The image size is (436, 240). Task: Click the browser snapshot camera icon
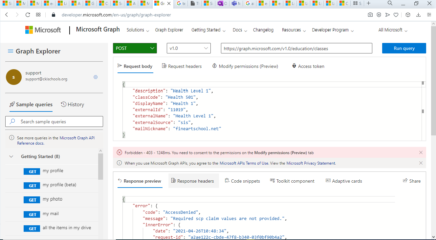pyautogui.click(x=370, y=15)
